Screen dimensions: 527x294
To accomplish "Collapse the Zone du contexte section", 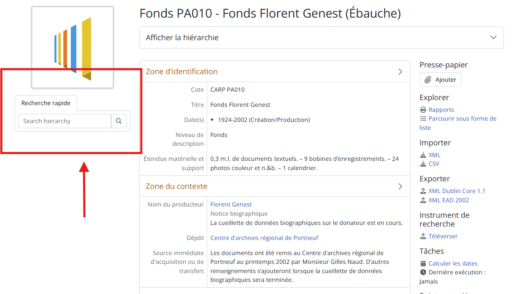I will (400, 186).
